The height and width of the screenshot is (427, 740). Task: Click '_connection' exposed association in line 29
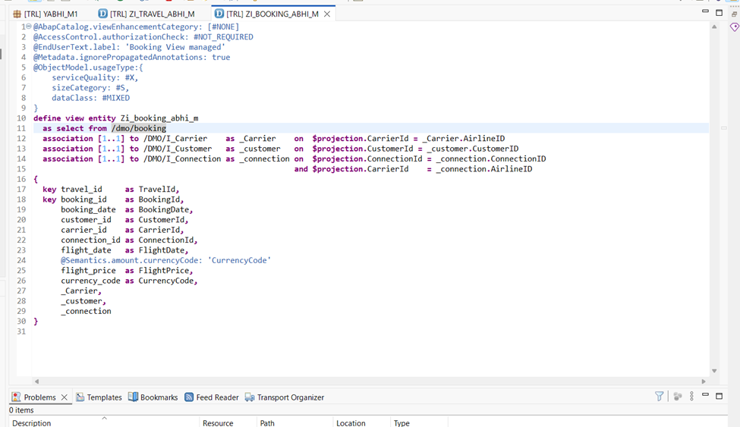click(86, 312)
